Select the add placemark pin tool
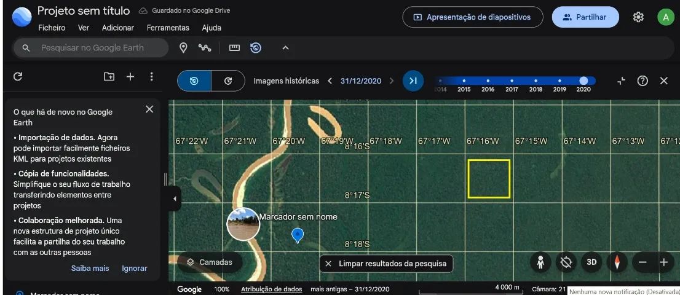This screenshot has width=680, height=295. point(183,48)
